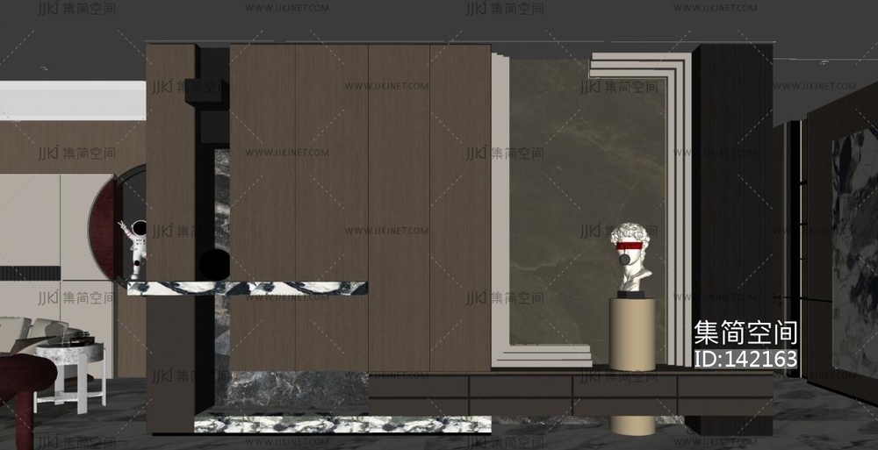Click the black sphere on the marble shelf

click(x=212, y=264)
